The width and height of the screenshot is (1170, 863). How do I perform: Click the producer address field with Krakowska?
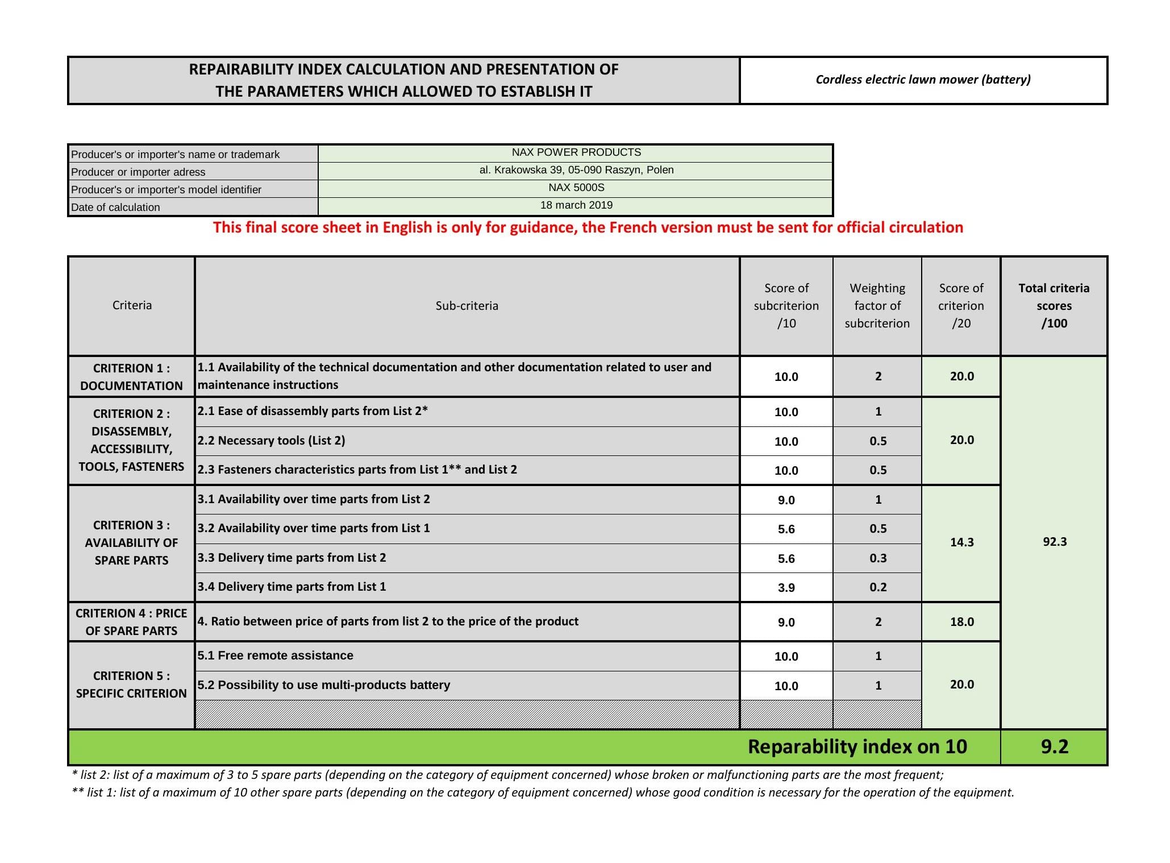pyautogui.click(x=575, y=170)
